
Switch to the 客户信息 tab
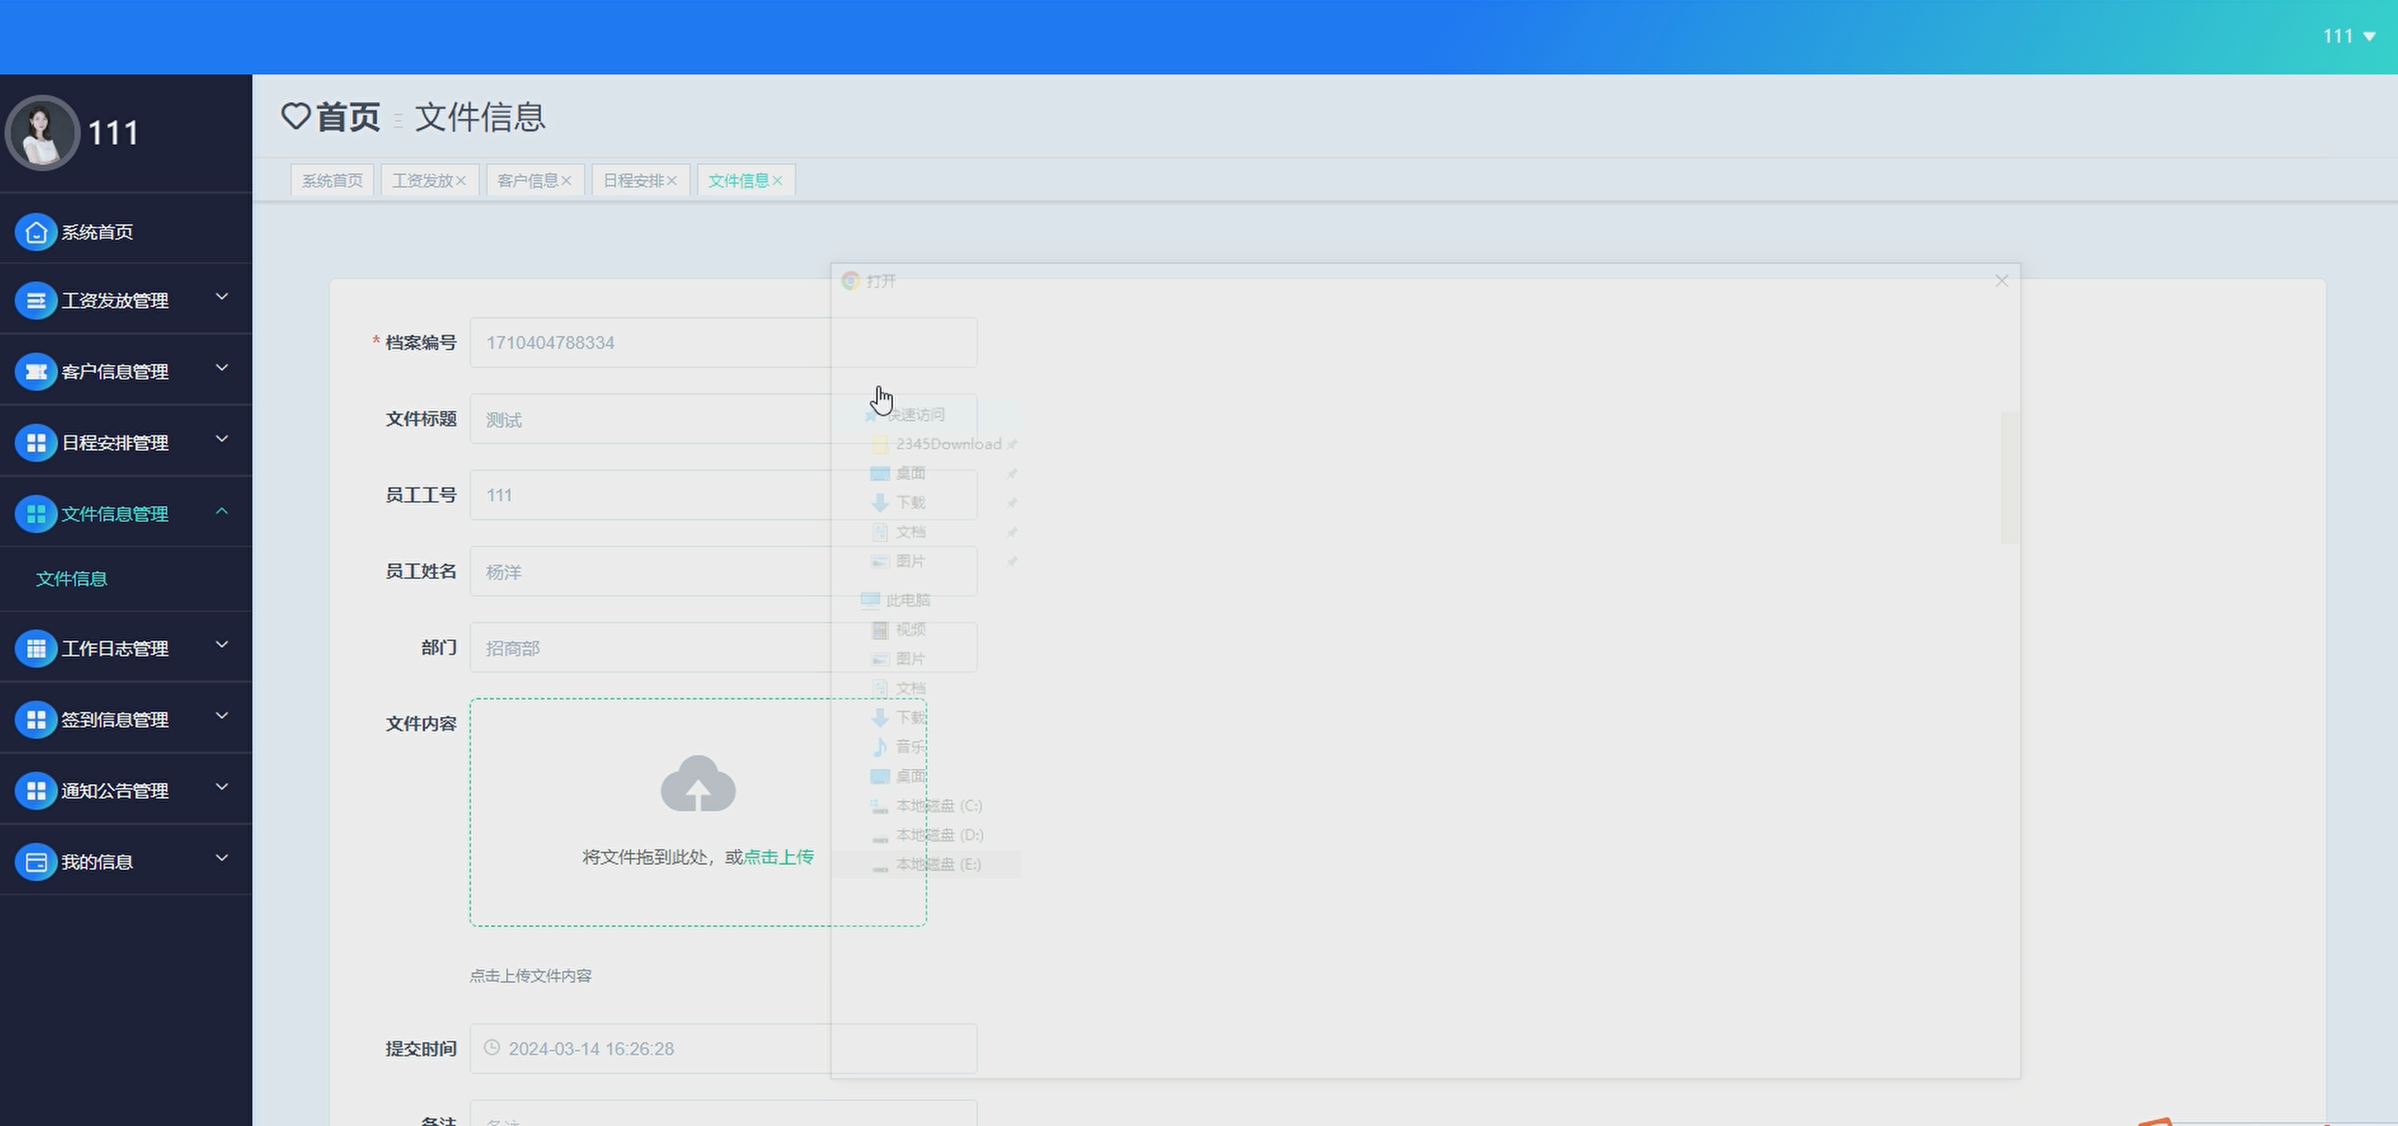(x=527, y=180)
